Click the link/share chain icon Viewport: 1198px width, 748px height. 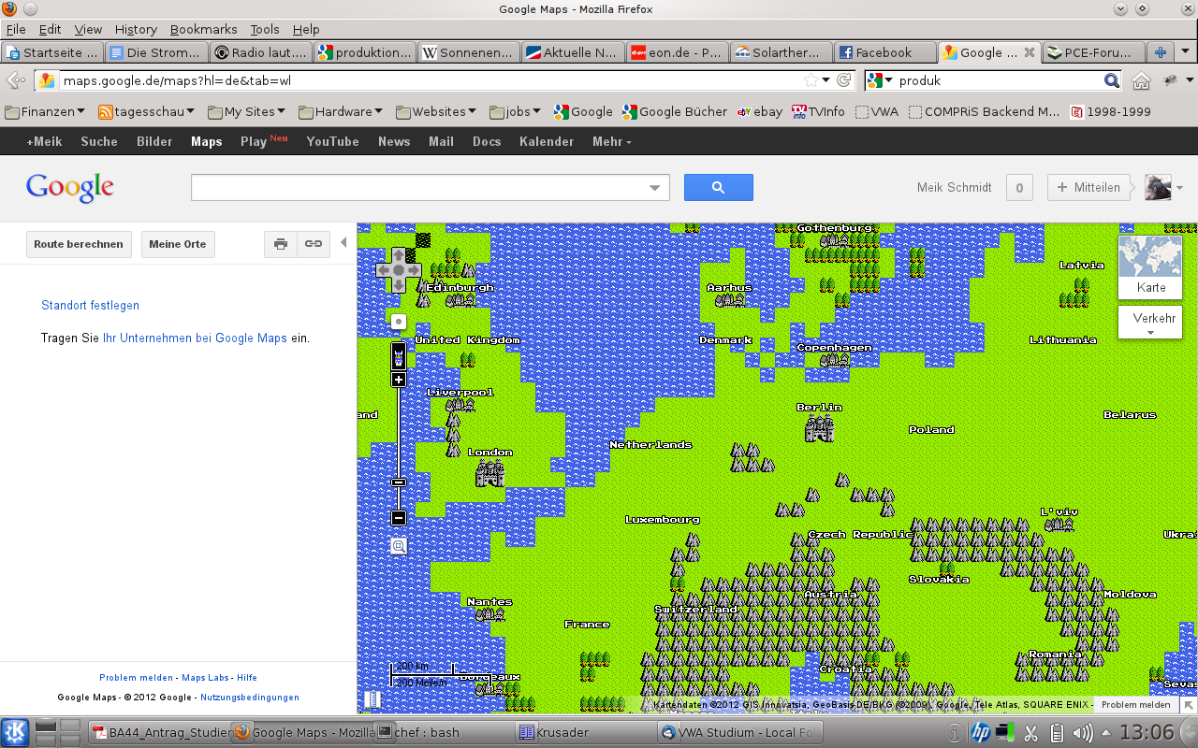point(314,244)
